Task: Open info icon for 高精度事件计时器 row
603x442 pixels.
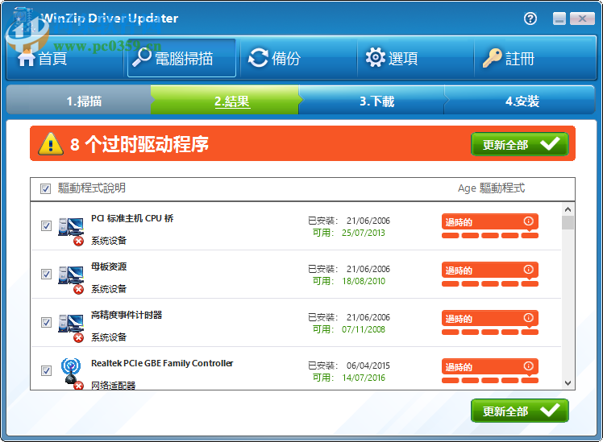Action: [528, 318]
